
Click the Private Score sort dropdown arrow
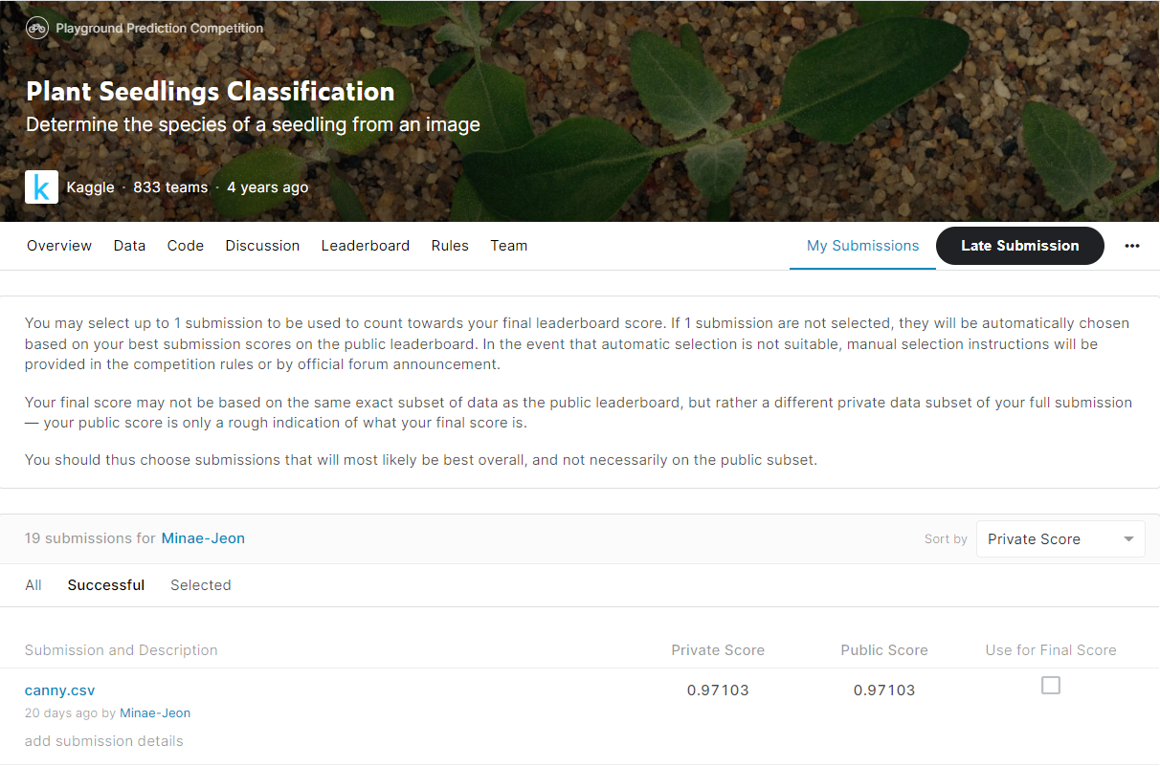1128,538
